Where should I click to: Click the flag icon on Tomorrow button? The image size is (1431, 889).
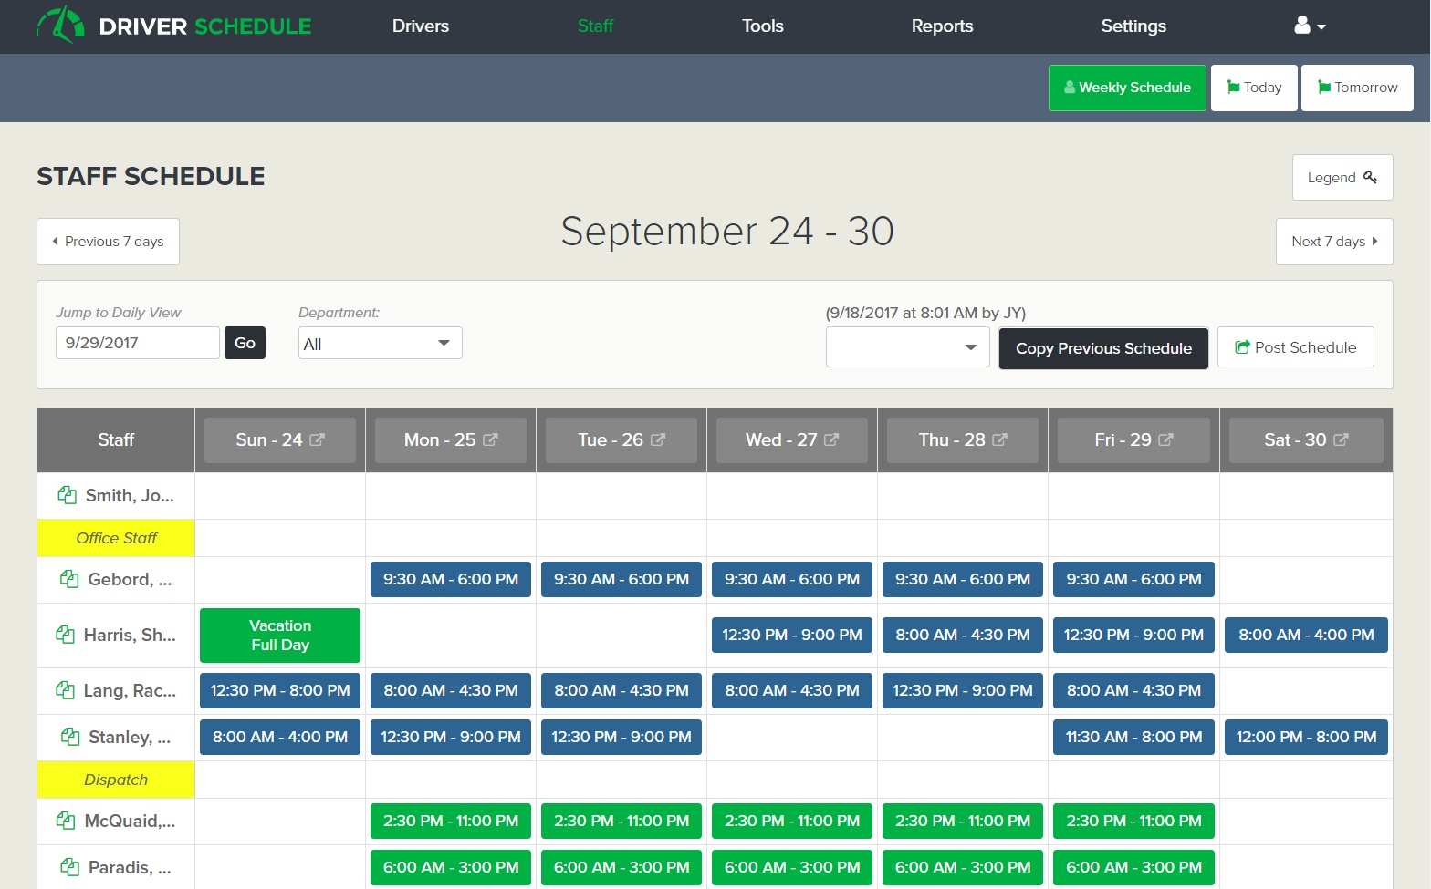pos(1324,88)
